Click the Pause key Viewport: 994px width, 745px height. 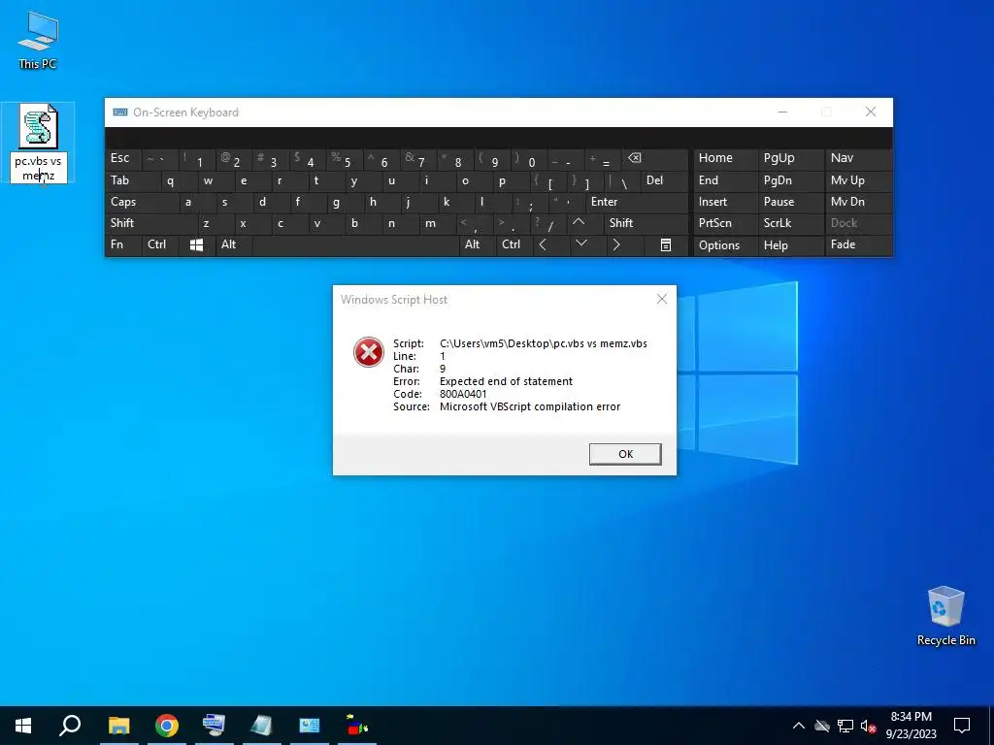pyautogui.click(x=790, y=202)
